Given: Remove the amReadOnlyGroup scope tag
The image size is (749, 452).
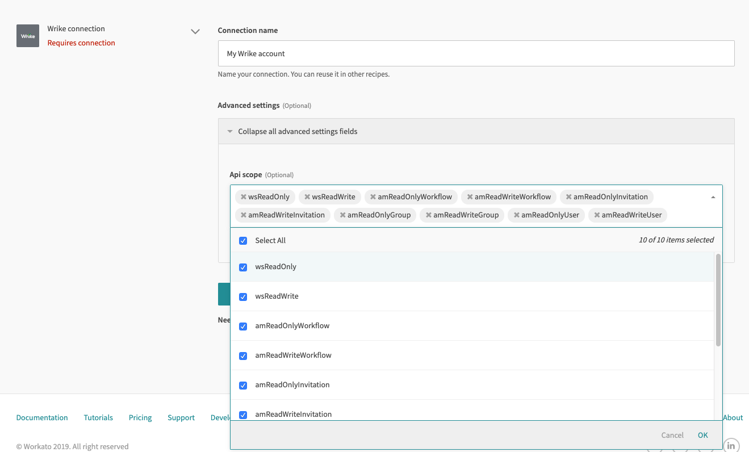Looking at the screenshot, I should 342,215.
